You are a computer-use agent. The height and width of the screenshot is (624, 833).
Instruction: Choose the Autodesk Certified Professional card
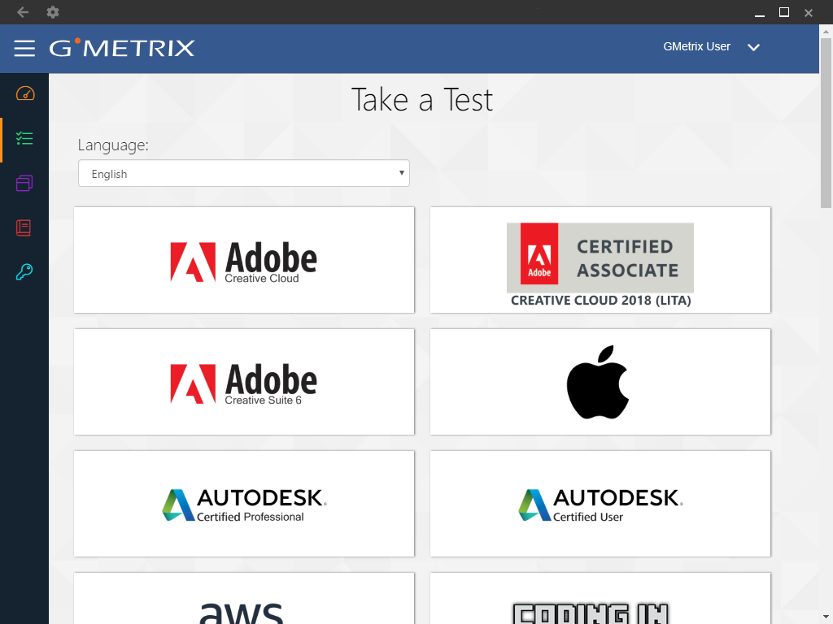[244, 504]
